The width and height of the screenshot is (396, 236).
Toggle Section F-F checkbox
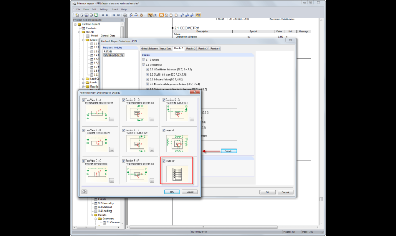(123, 161)
